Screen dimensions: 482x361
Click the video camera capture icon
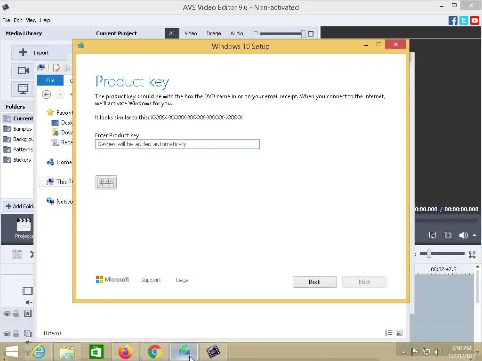(23, 71)
